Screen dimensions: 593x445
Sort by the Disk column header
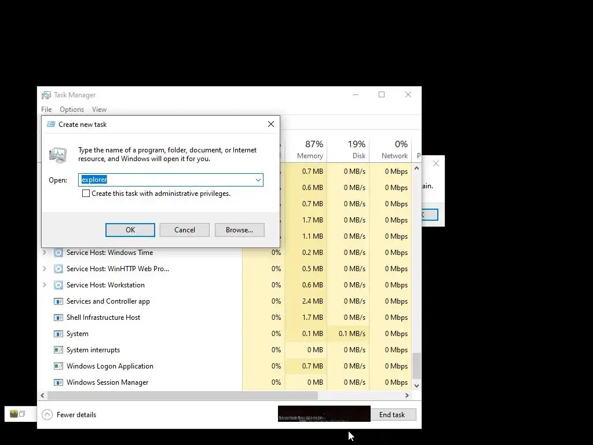click(348, 149)
